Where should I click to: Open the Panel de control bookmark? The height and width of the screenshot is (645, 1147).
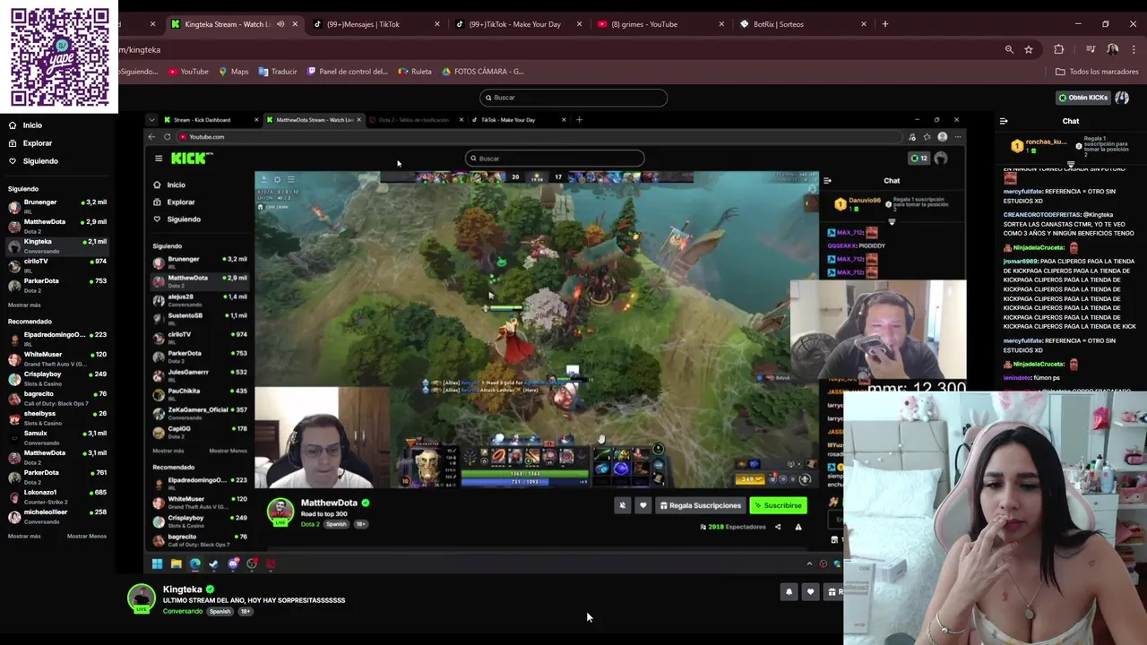[x=348, y=72]
